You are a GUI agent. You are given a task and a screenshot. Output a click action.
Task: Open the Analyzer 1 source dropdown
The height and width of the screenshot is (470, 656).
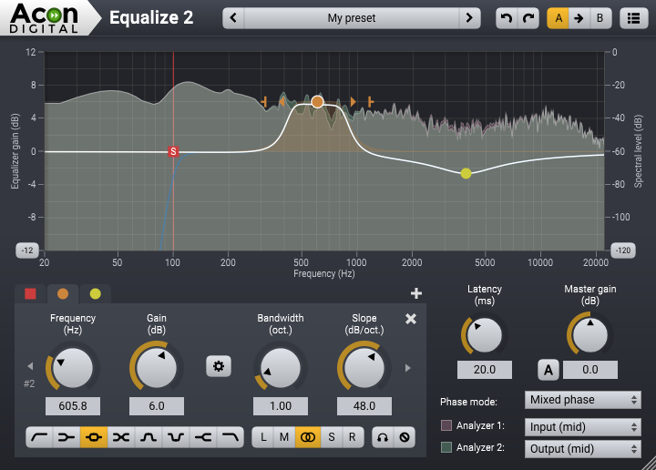point(583,427)
